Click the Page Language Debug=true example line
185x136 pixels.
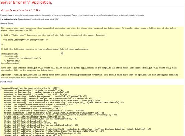click(x=26, y=40)
